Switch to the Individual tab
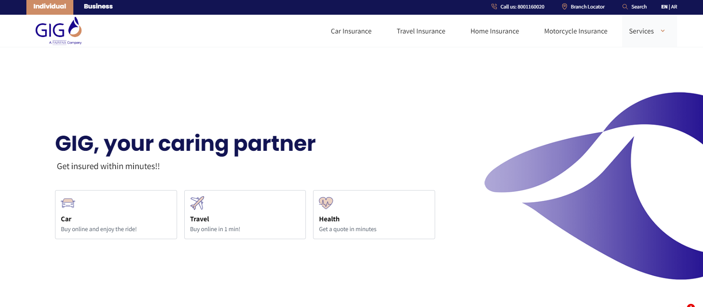Screen dimensions: 703x307 50,7
